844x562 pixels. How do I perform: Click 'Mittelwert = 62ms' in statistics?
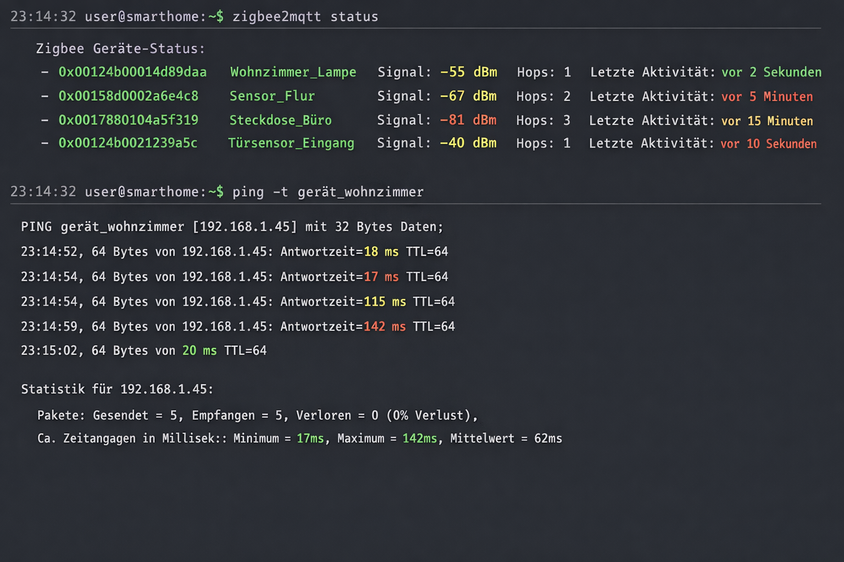506,439
